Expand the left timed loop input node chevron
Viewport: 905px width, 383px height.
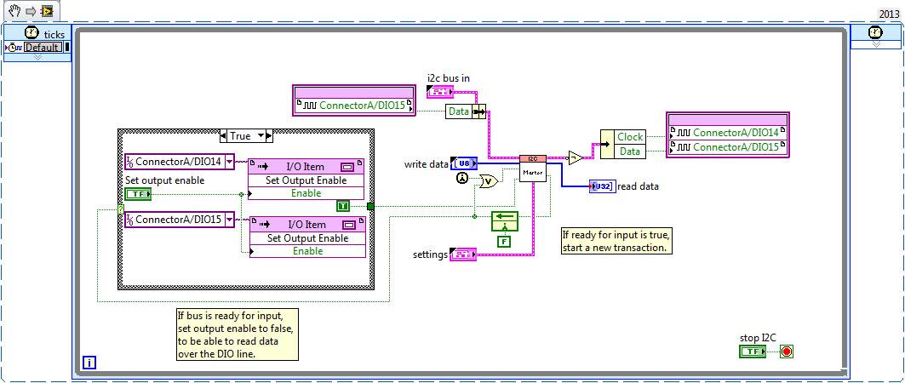tap(37, 57)
